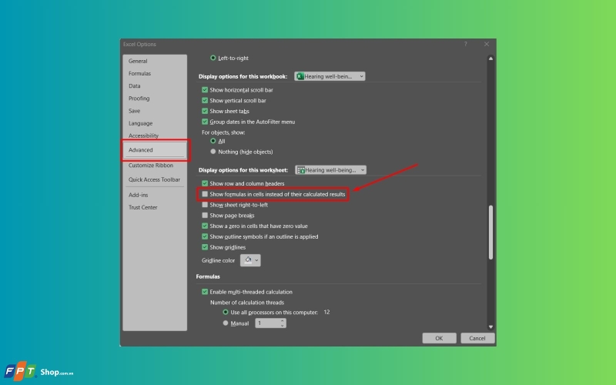
Task: Open the worksheet display options dropdown
Action: coord(330,169)
